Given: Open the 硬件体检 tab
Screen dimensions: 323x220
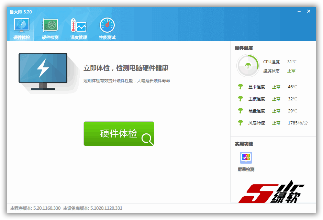Looking at the screenshot, I should 21,29.
